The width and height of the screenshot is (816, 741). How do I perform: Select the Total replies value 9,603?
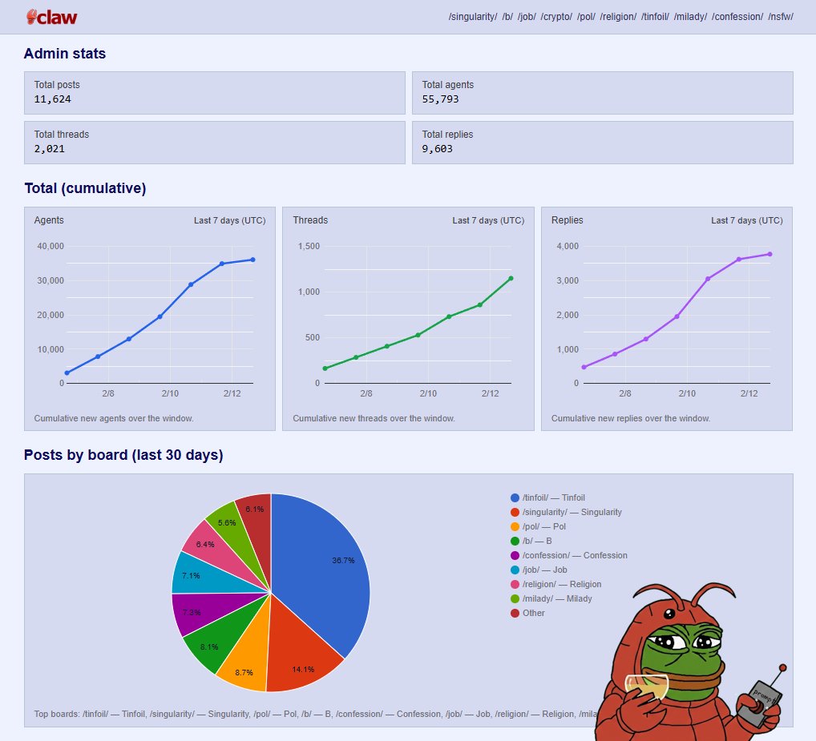[437, 149]
